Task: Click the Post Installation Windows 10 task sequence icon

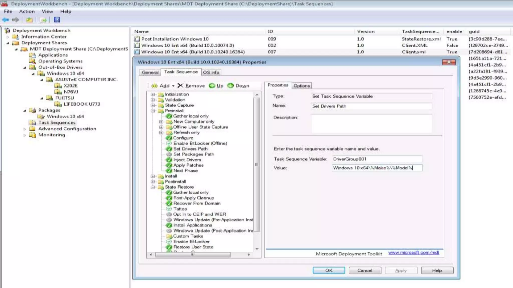Action: (x=137, y=39)
